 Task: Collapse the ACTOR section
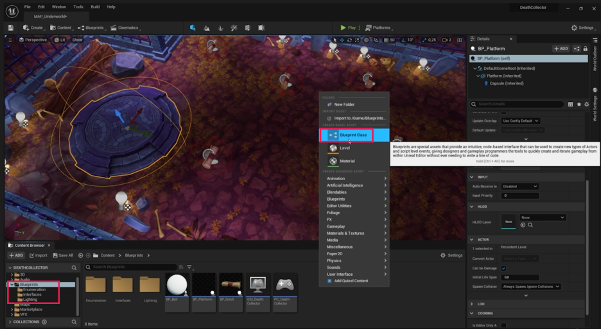(x=472, y=240)
